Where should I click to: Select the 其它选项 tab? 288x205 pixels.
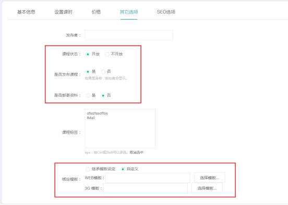click(x=129, y=12)
